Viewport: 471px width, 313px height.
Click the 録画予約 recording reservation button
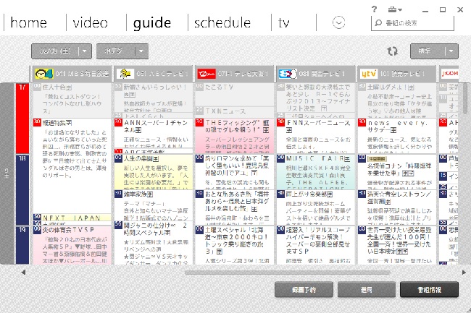click(x=304, y=290)
